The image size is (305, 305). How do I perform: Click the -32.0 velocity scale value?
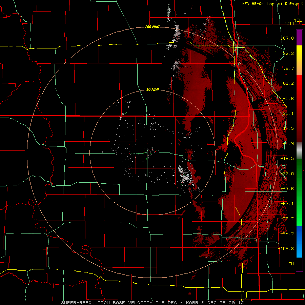(x=287, y=174)
